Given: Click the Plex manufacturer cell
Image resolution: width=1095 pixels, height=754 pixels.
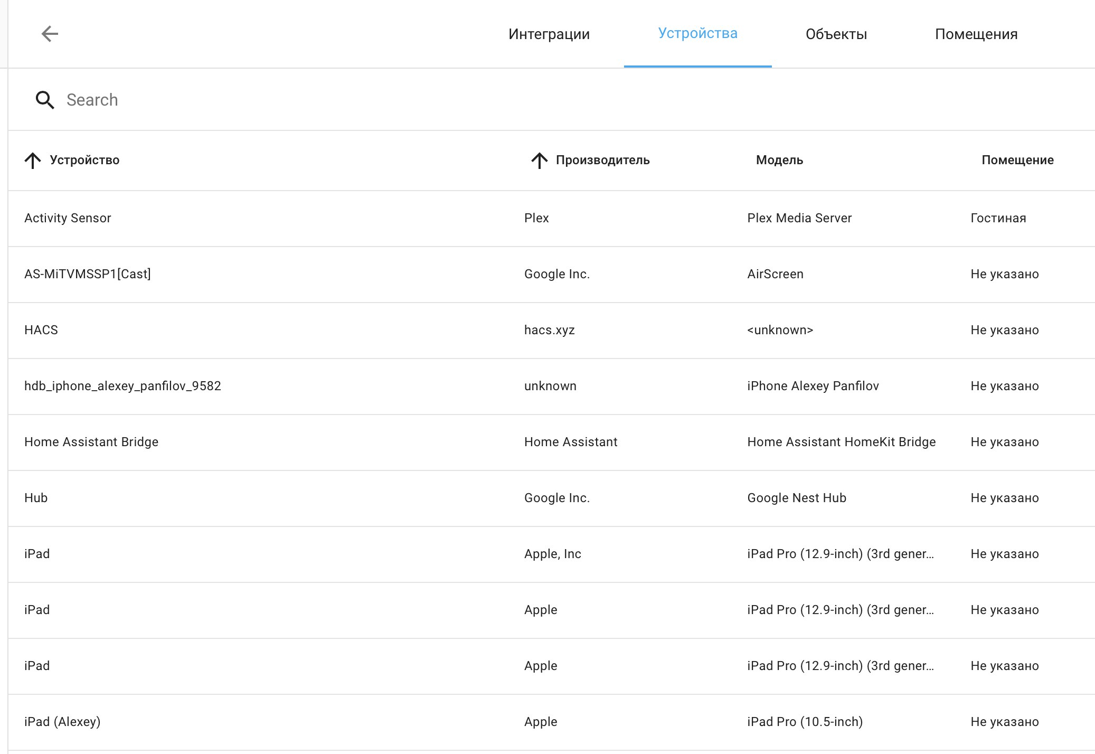Looking at the screenshot, I should click(536, 218).
